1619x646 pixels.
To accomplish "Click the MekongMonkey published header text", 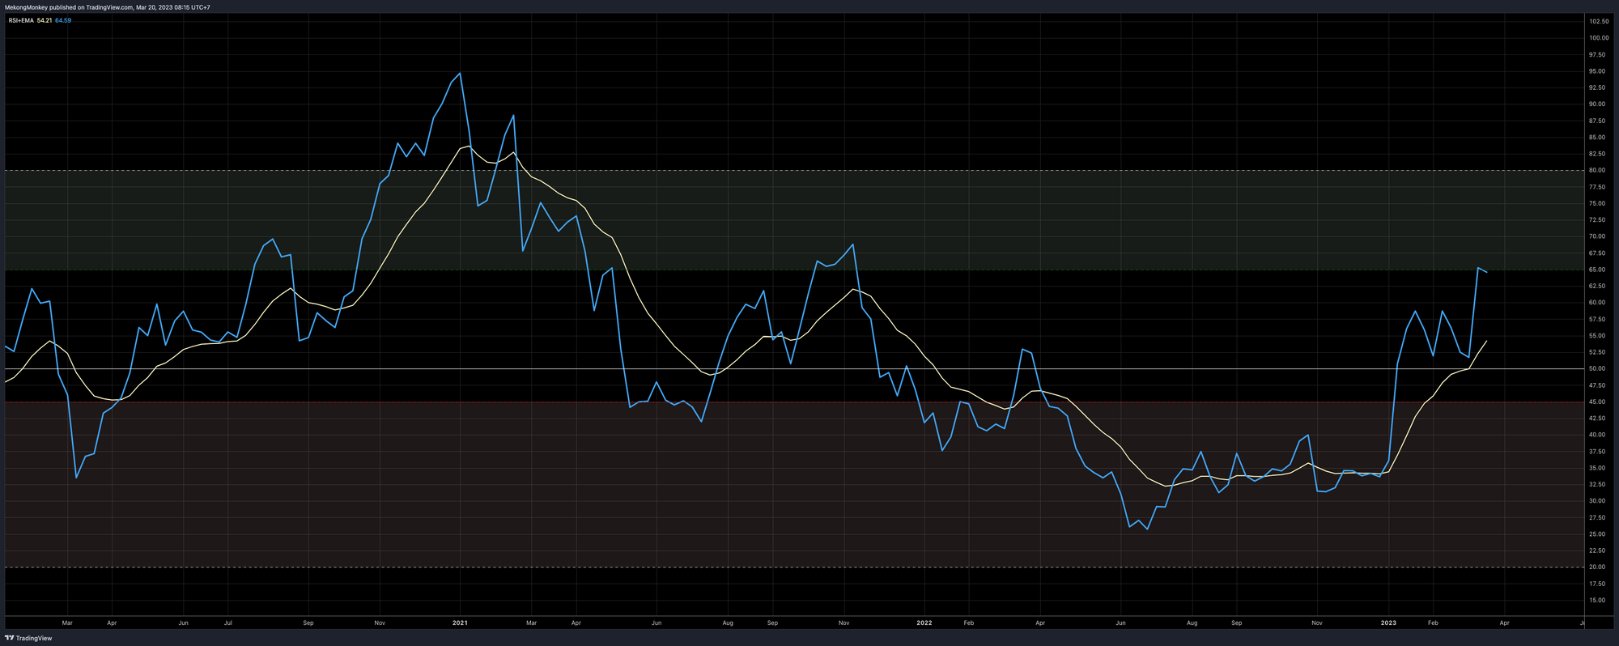I will [x=107, y=7].
